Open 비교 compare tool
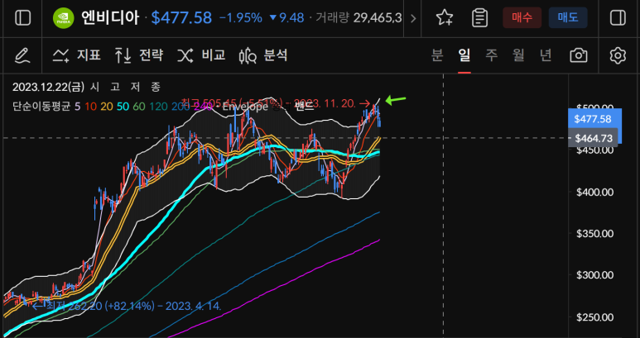 (201, 55)
